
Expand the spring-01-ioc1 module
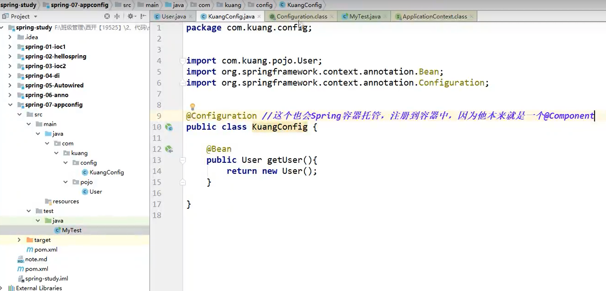point(10,47)
